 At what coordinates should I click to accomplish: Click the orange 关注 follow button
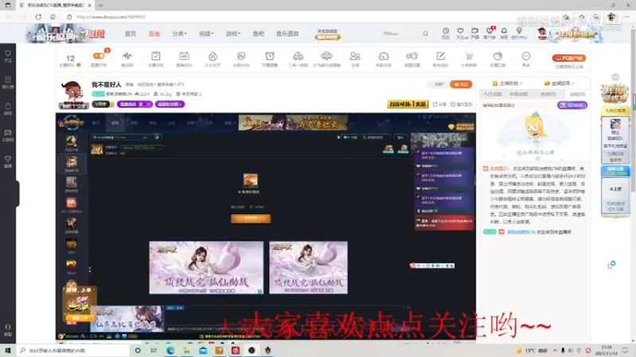pos(461,85)
